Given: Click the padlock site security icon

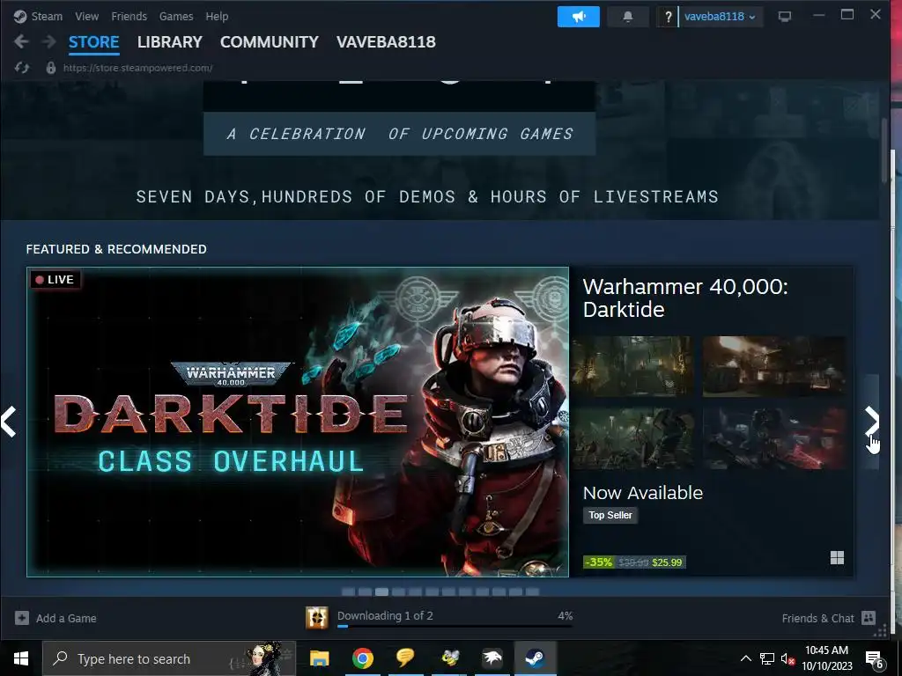Looking at the screenshot, I should pyautogui.click(x=50, y=68).
